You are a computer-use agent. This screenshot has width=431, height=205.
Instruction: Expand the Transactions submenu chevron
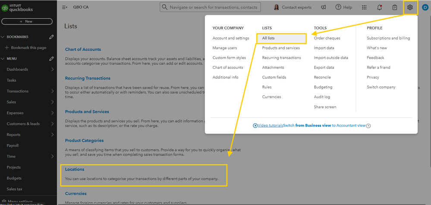[x=52, y=91]
